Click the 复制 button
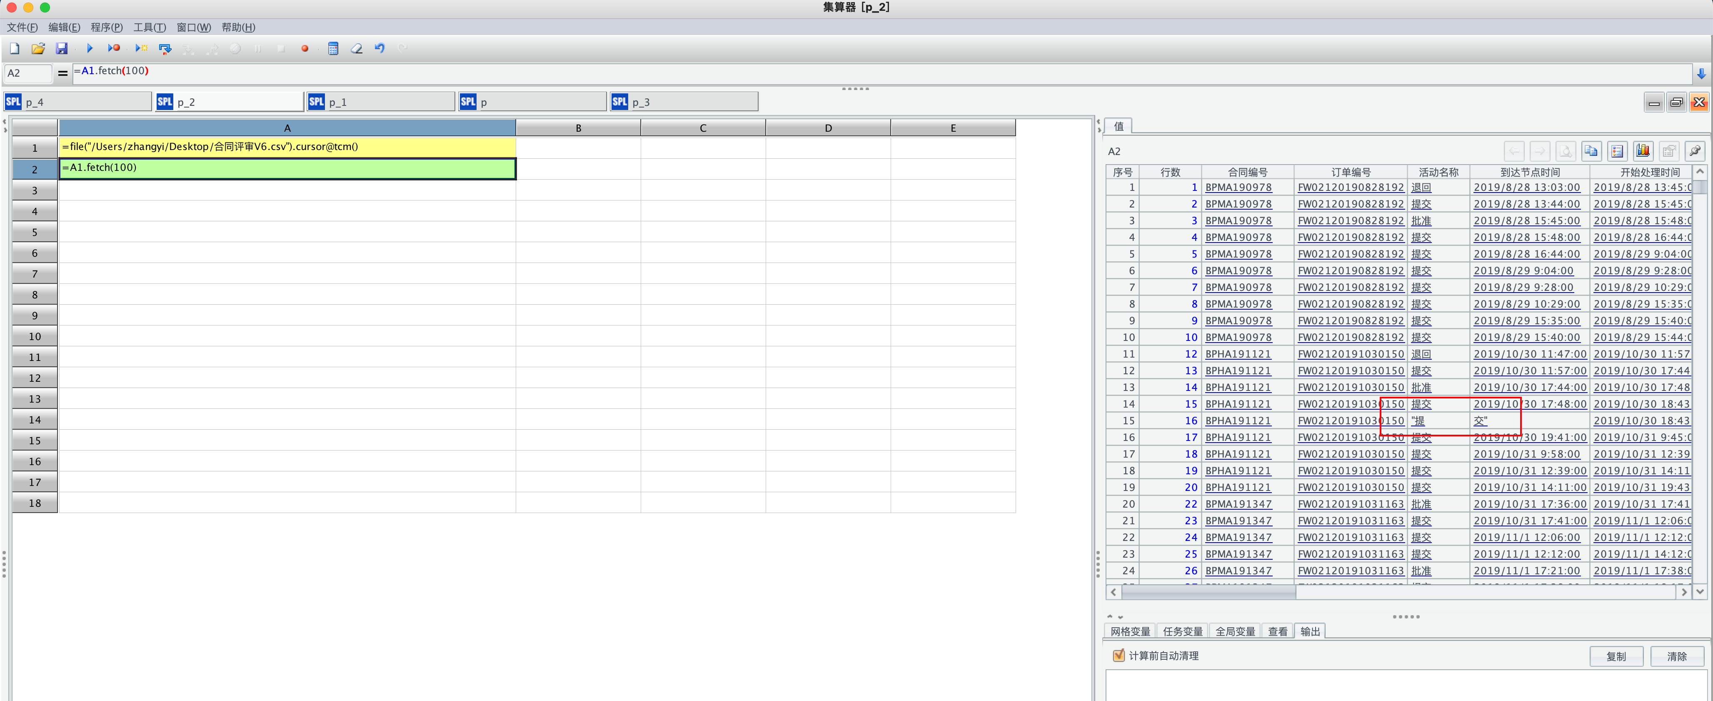This screenshot has height=701, width=1713. click(1615, 656)
